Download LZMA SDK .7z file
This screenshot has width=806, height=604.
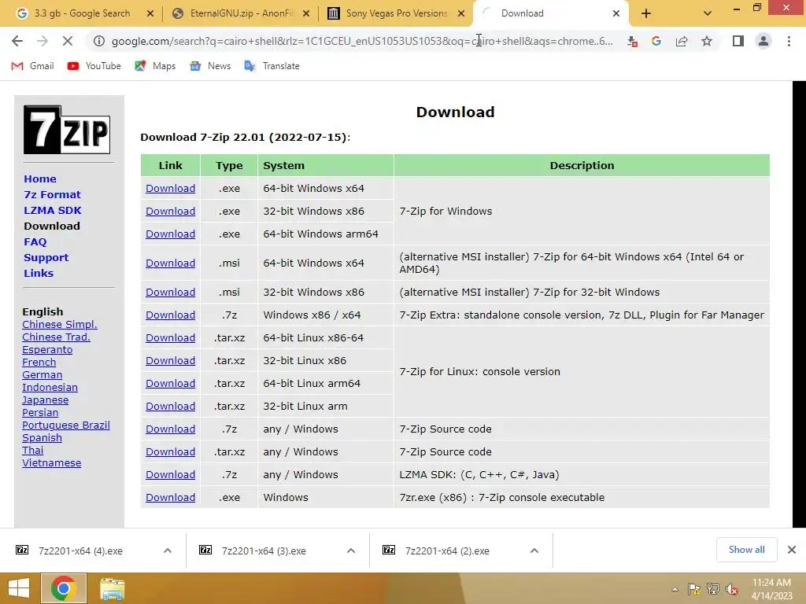pos(170,474)
